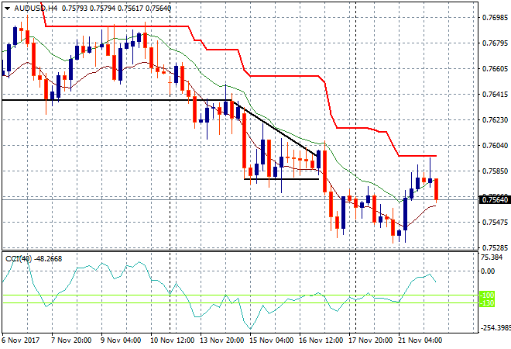
Task: Click the last red candlestick on the chart
Action: pos(436,189)
